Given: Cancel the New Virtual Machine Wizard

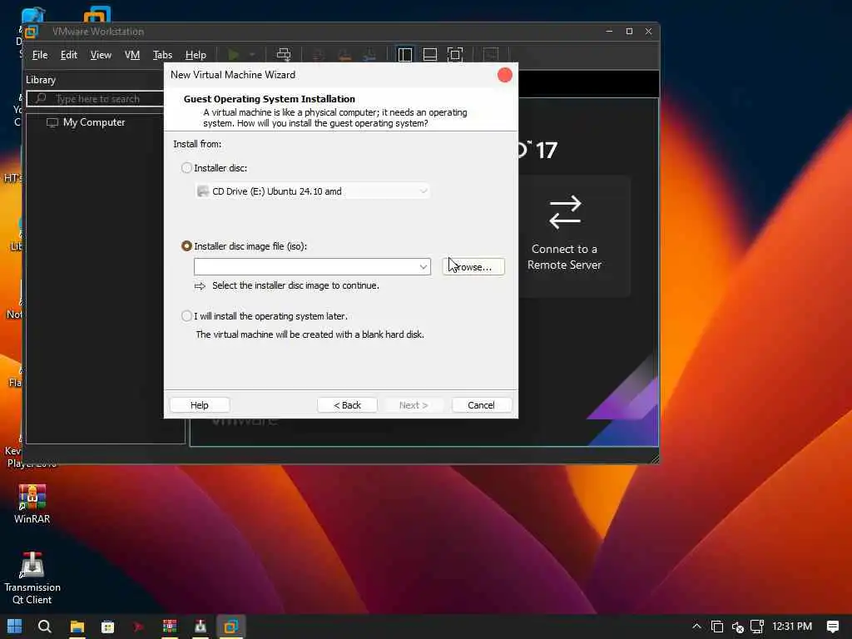Looking at the screenshot, I should point(481,405).
